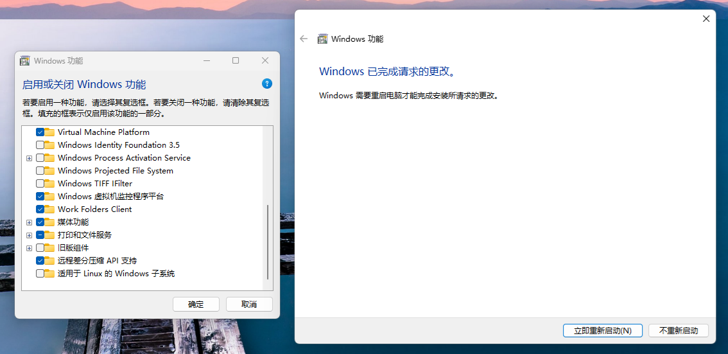Click the 不重新启动 button
Image resolution: width=728 pixels, height=354 pixels.
coord(678,330)
